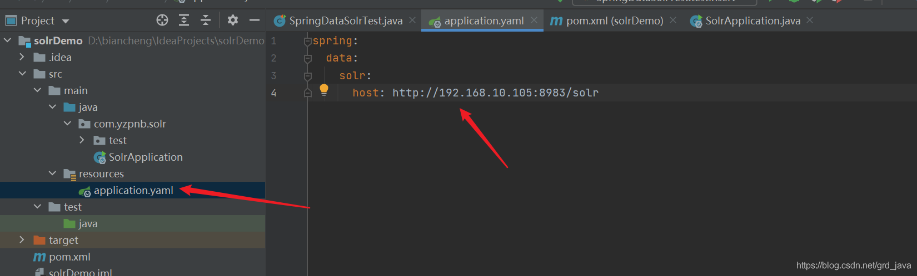Collapse the solrDemo project root node

8,40
